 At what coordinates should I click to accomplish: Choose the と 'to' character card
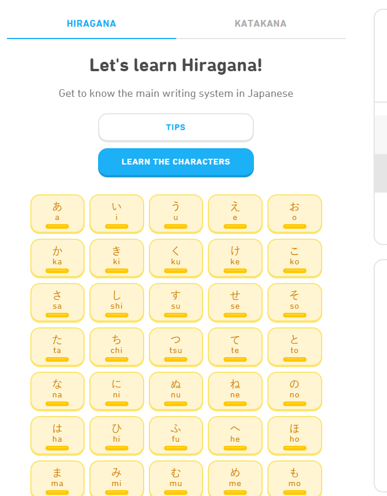click(295, 347)
